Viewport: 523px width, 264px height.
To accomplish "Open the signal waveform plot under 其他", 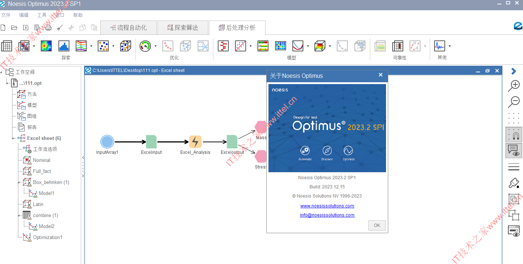I will click(x=440, y=46).
